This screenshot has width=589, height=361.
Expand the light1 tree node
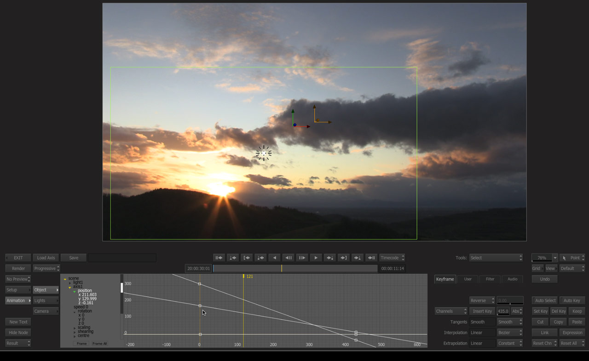70,282
